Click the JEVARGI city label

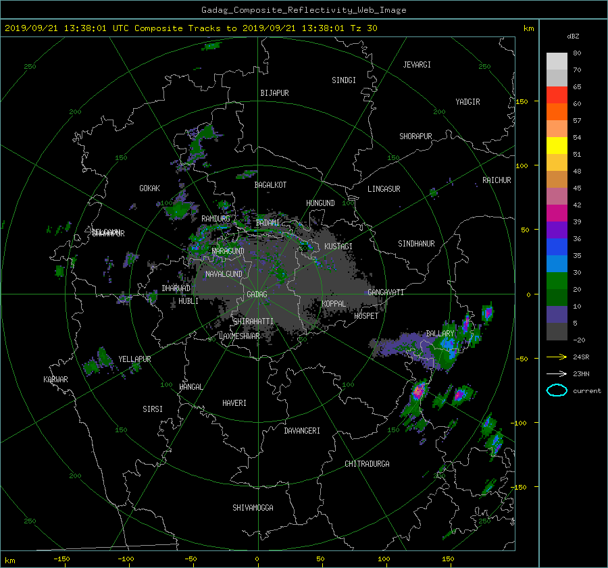pyautogui.click(x=417, y=65)
